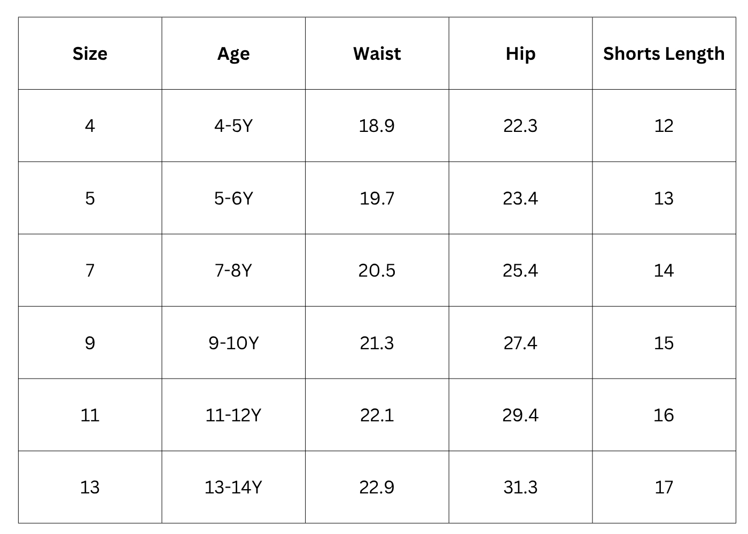Click the hip value 31.3
Viewport: 748px width, 534px height.
[520, 487]
